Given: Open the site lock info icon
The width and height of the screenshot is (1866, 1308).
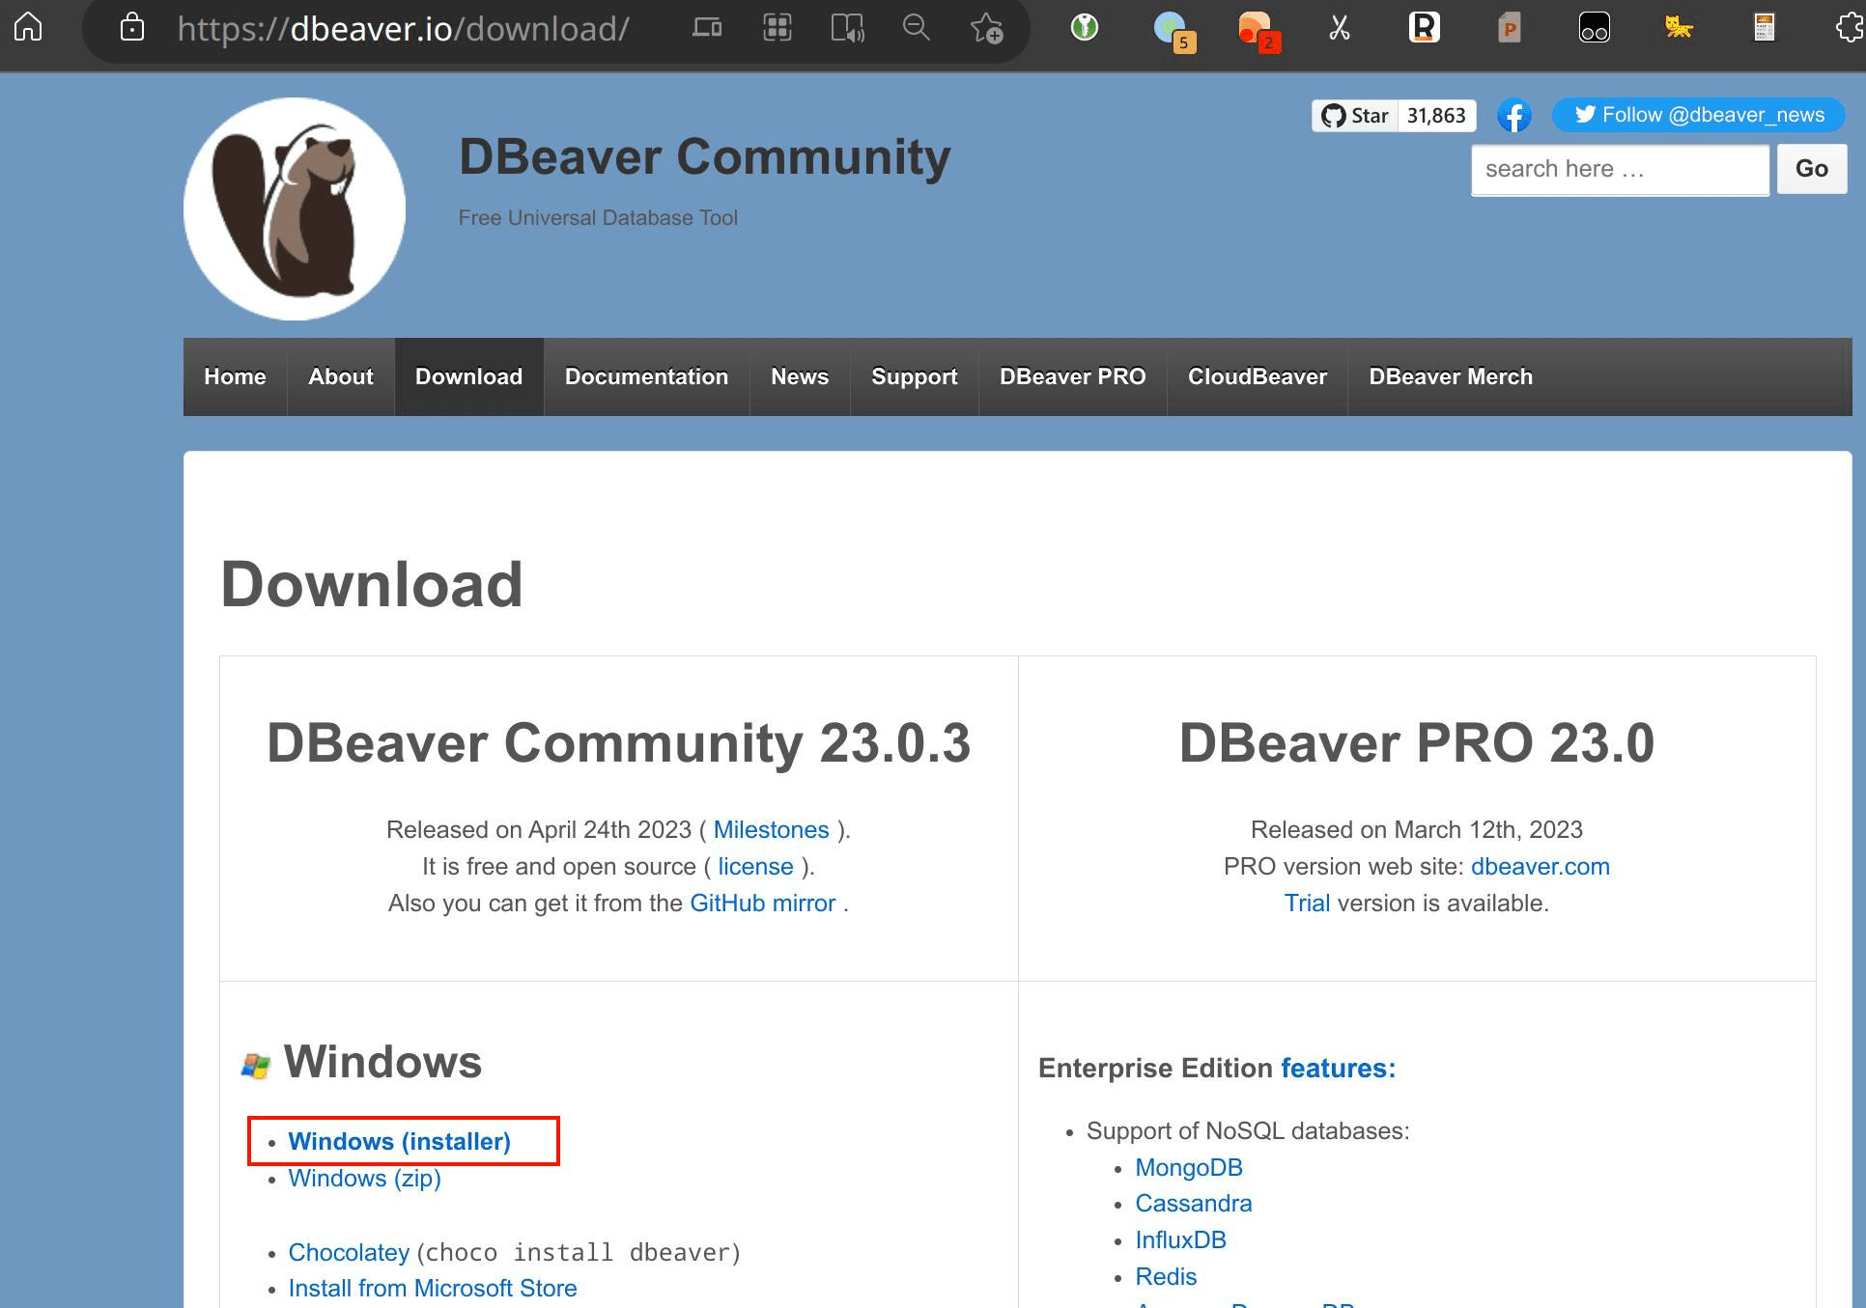Looking at the screenshot, I should click(132, 27).
